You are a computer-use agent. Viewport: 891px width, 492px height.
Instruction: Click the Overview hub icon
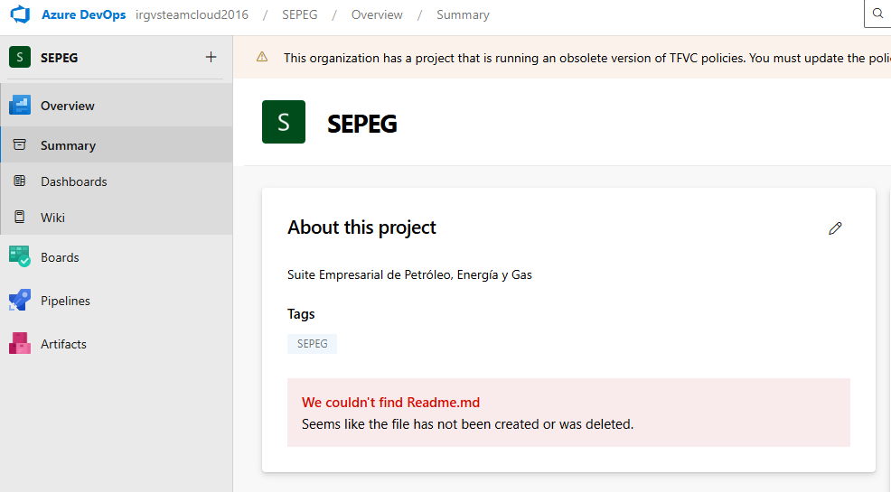tap(20, 105)
